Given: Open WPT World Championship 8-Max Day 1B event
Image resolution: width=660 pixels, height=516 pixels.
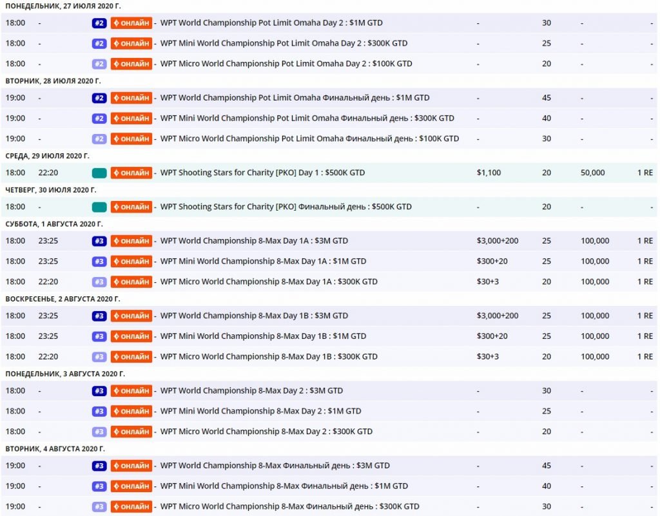Looking at the screenshot, I should click(x=254, y=316).
